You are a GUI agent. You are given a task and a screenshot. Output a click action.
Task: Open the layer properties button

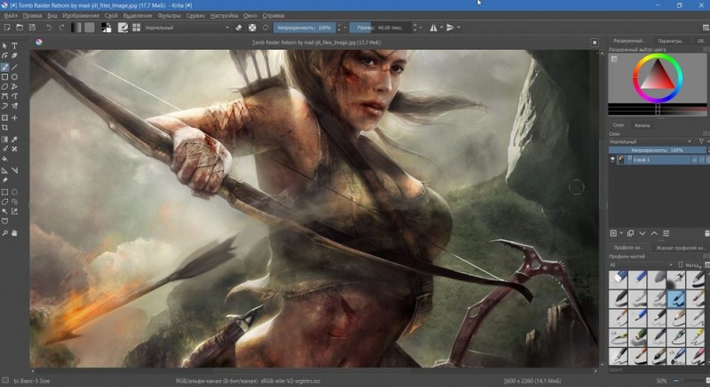click(x=667, y=233)
